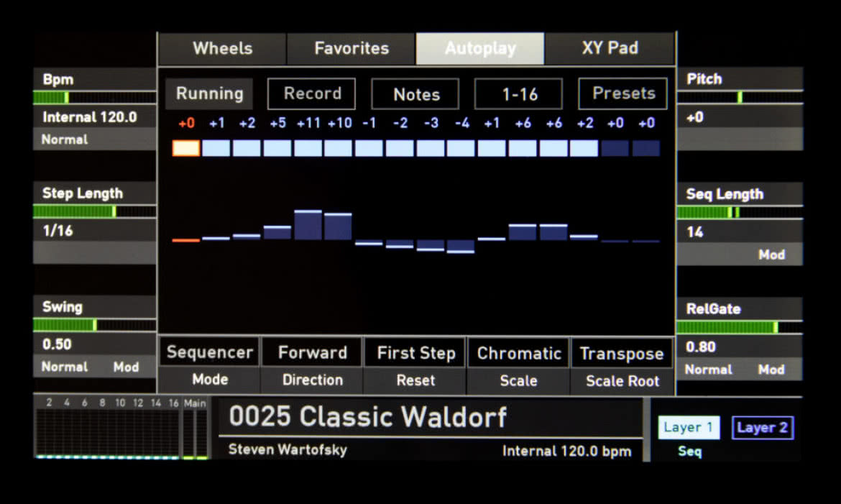Image resolution: width=841 pixels, height=504 pixels.
Task: Change Chromatic Scale setting
Action: pyautogui.click(x=519, y=365)
